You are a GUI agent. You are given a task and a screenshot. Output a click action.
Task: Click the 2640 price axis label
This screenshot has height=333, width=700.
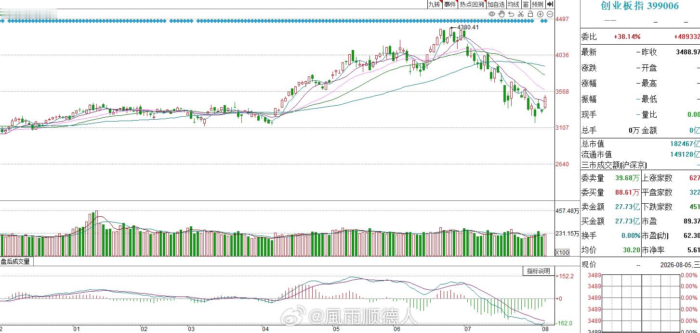562,164
